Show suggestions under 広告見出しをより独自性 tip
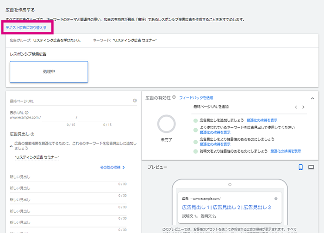This screenshot has width=324, height=233. pyautogui.click(x=215, y=144)
